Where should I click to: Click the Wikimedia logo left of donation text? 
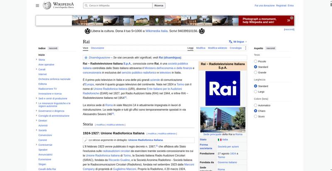88,31
